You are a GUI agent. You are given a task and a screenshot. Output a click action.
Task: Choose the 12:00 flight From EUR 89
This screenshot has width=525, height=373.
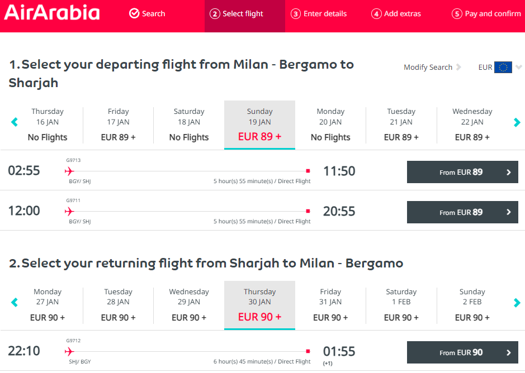click(462, 212)
